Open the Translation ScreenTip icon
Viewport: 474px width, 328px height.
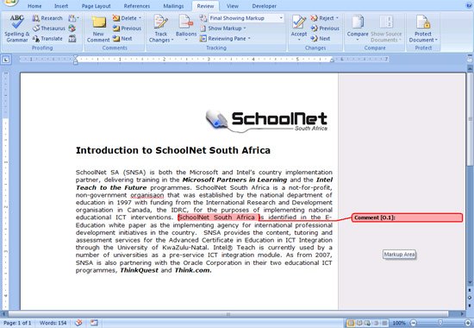click(73, 18)
